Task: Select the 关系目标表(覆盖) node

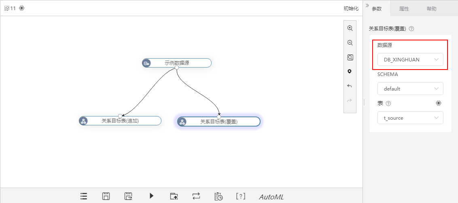Action: pyautogui.click(x=219, y=121)
